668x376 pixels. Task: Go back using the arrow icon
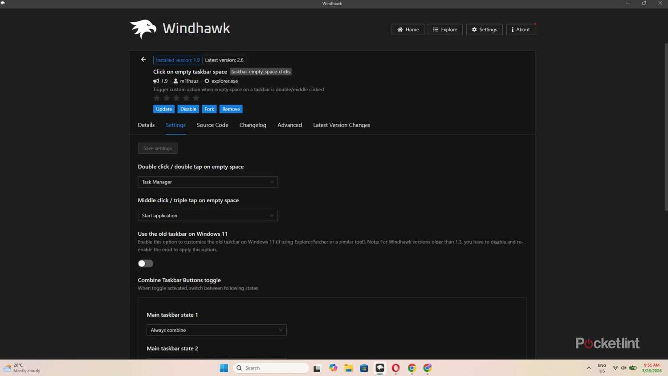(143, 59)
